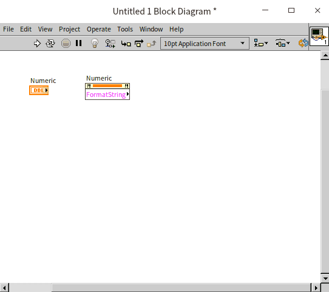Viewport: 329px width, 292px height.
Task: Open the 10pt Application Font dropdown
Action: pyautogui.click(x=205, y=44)
